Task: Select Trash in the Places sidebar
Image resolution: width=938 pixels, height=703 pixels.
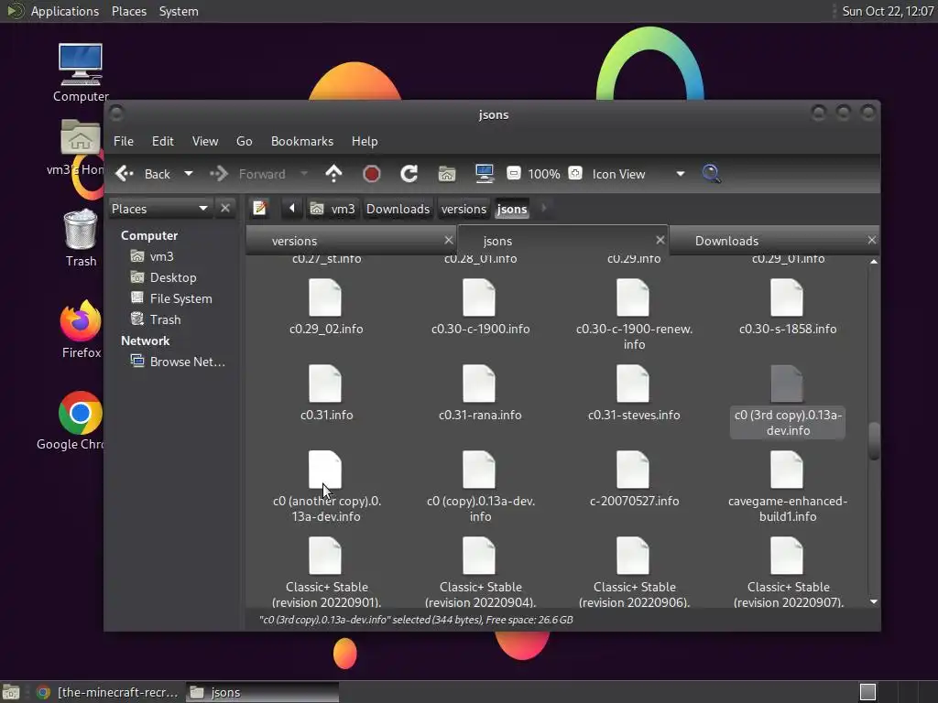Action: click(x=156, y=319)
